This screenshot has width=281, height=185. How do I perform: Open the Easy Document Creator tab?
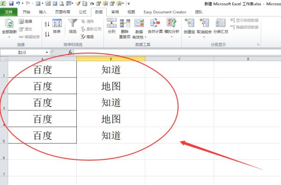[x=165, y=12]
